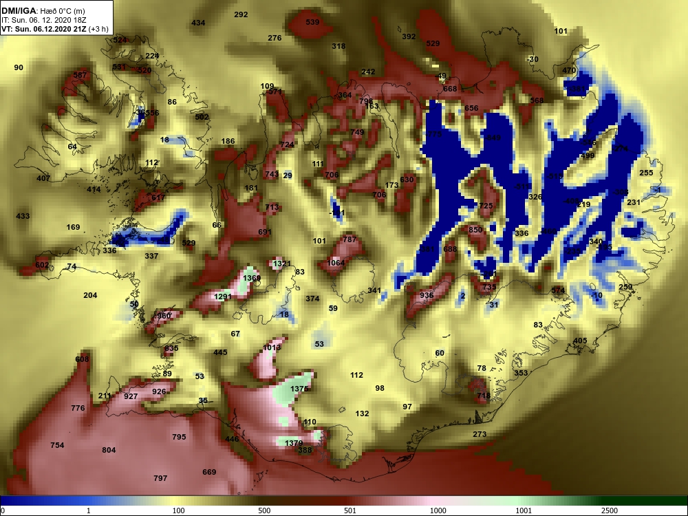Click the map value "749"
The height and width of the screenshot is (516, 688).
click(357, 132)
